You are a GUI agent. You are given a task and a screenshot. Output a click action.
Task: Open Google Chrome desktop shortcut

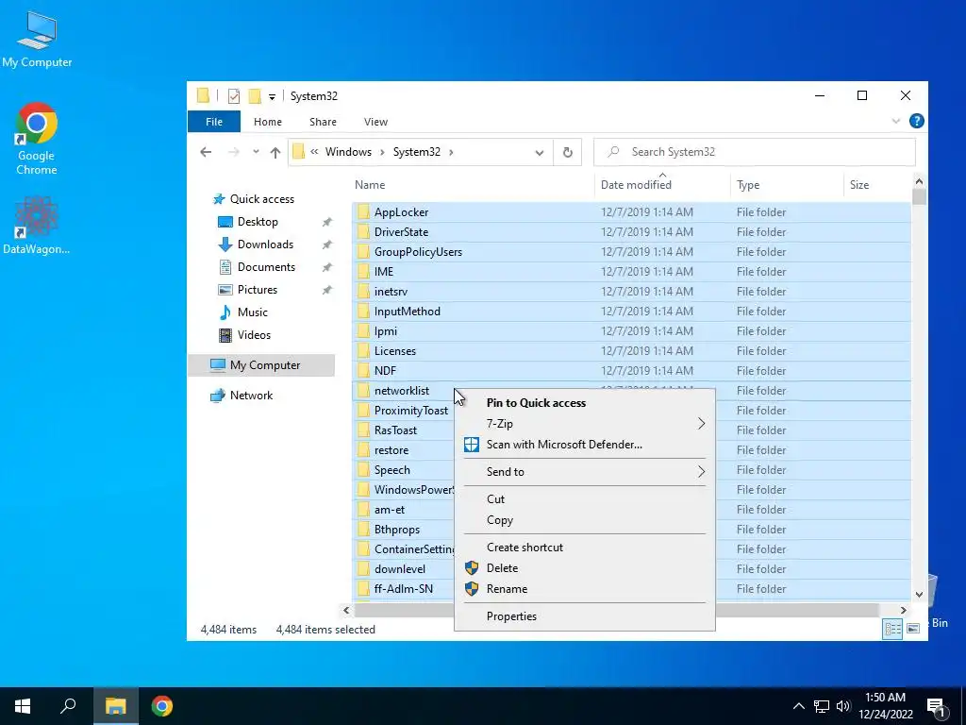[37, 139]
